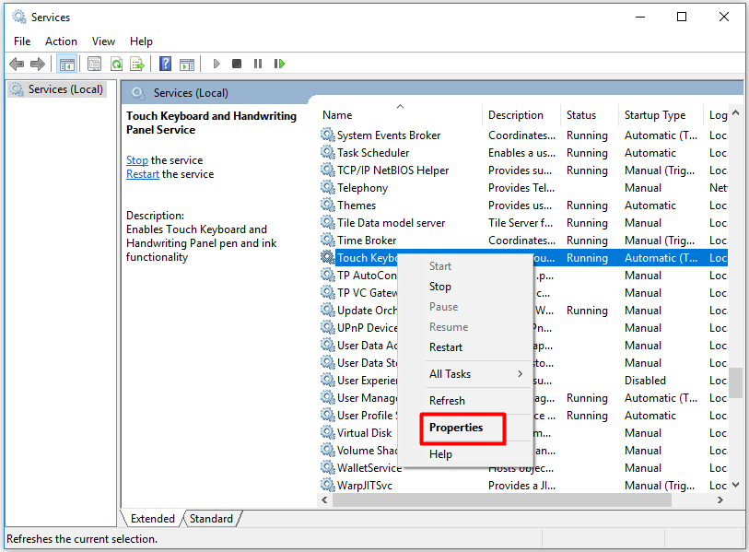
Task: Choose Help in the context menu
Action: point(440,454)
